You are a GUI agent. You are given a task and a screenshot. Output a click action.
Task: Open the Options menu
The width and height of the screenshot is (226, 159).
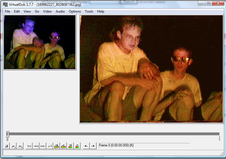click(x=75, y=11)
